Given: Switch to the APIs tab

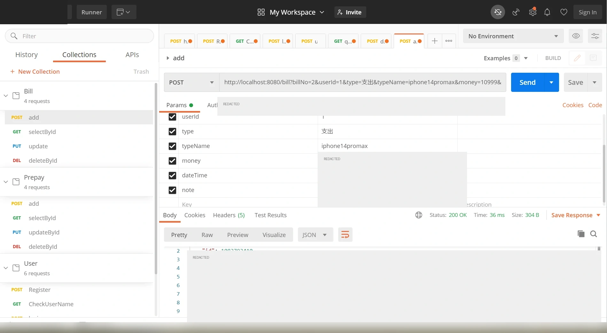Looking at the screenshot, I should 132,55.
